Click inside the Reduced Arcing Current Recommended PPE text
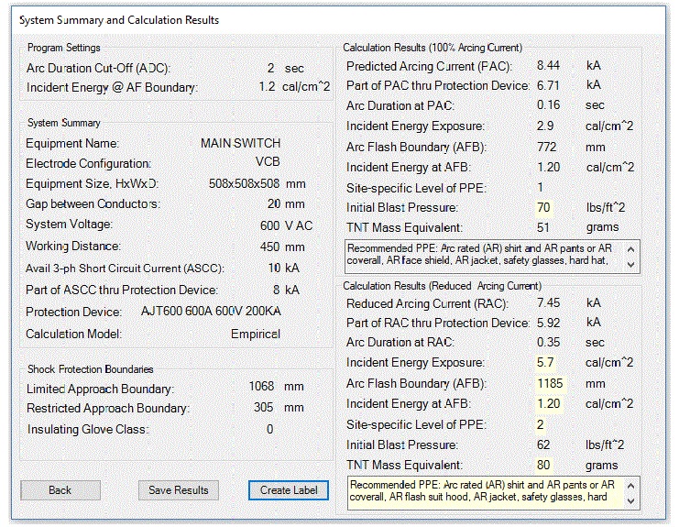Image resolution: width=679 pixels, height=527 pixels. [x=486, y=491]
